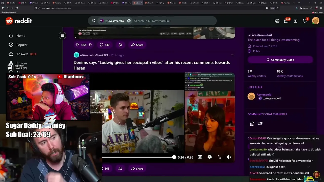Click the 83K Weekly contributions stat
The image size is (324, 182).
[290, 73]
